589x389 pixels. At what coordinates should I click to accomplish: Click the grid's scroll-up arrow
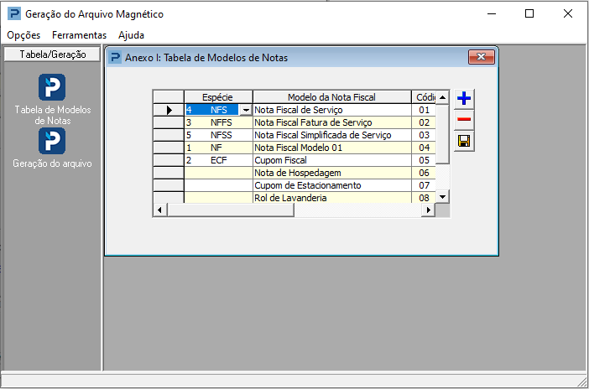pos(442,97)
